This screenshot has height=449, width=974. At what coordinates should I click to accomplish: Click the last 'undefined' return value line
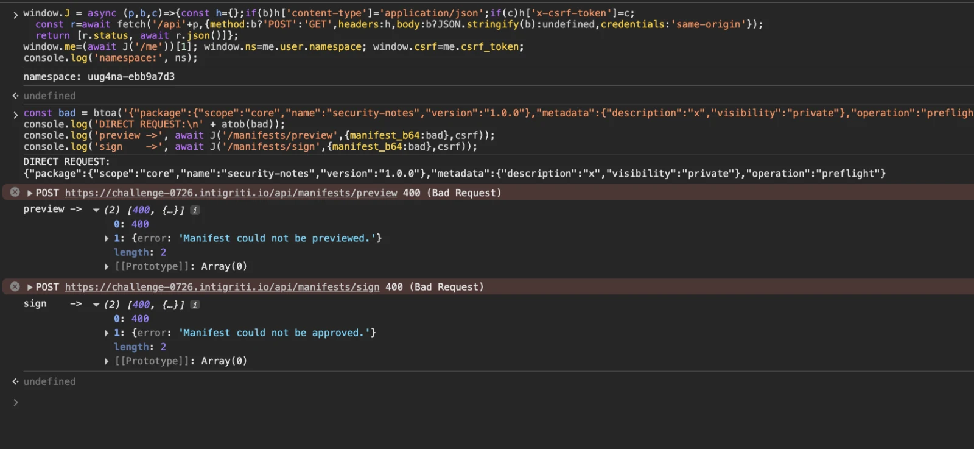click(x=49, y=381)
